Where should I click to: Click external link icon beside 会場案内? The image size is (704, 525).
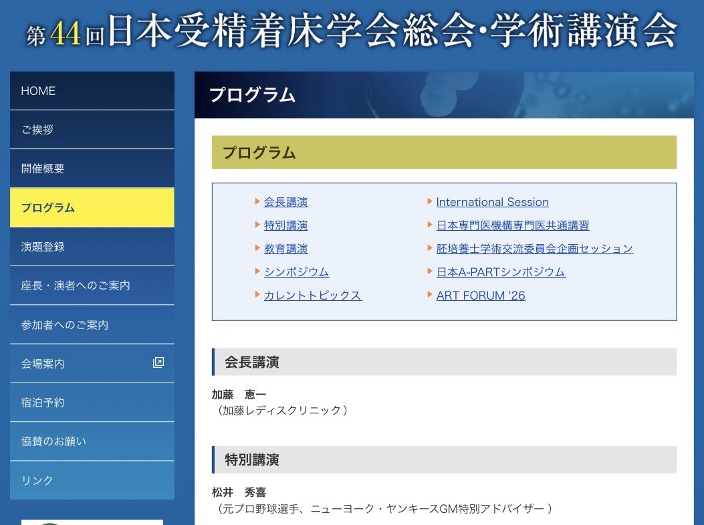tap(158, 363)
